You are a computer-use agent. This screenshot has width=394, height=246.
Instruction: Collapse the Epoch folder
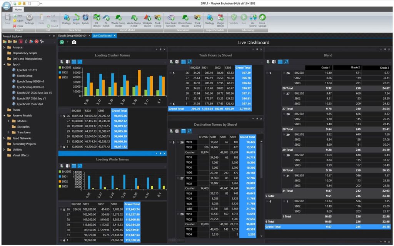(4, 65)
